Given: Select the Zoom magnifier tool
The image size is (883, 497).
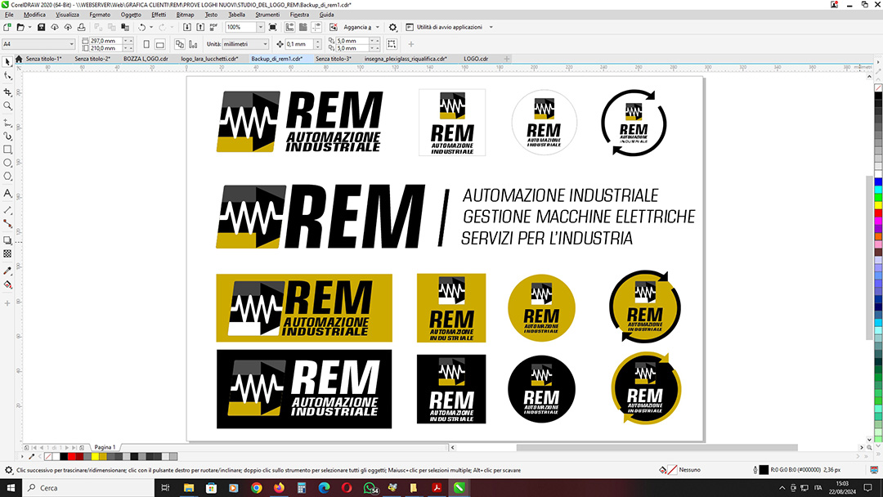Looking at the screenshot, I should click(7, 105).
